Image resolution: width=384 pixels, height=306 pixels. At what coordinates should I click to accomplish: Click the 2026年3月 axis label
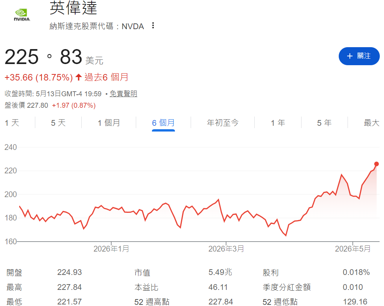[226, 249]
